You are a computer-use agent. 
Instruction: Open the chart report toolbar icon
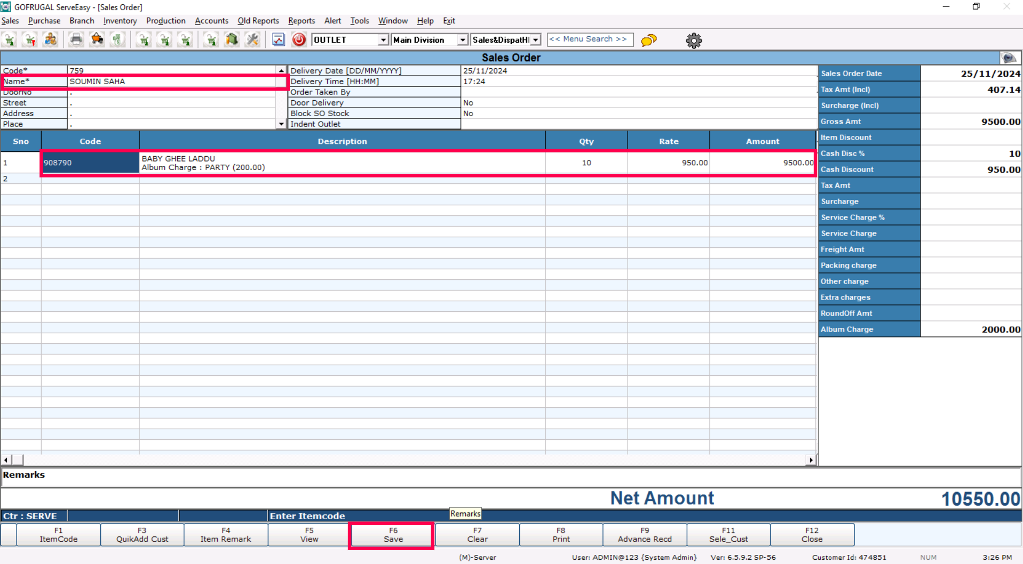tap(279, 40)
